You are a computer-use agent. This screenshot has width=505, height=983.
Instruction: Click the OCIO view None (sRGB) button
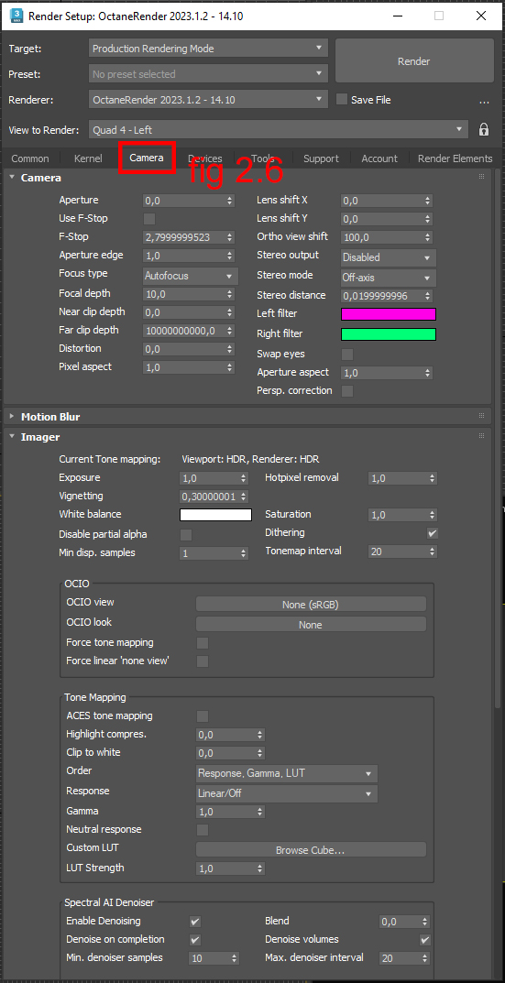[x=311, y=605]
